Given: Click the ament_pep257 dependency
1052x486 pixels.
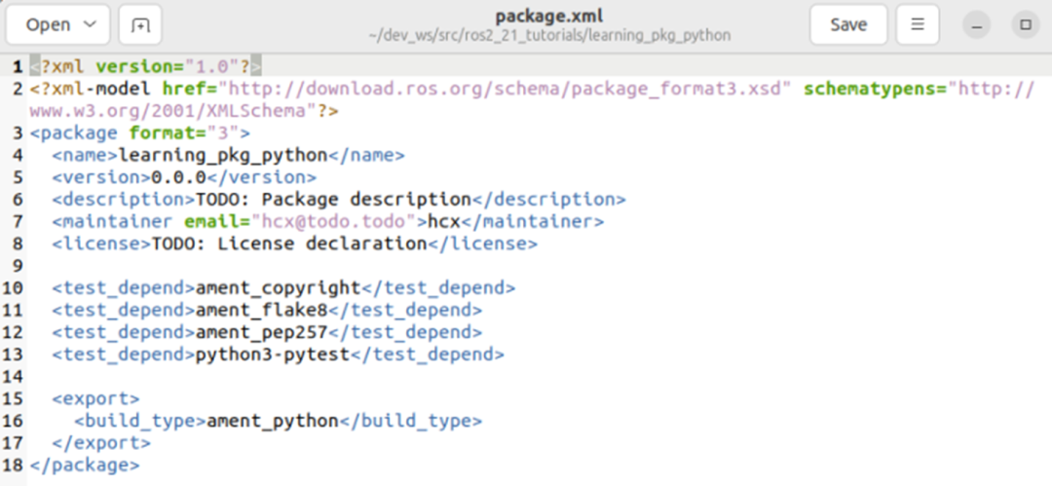Looking at the screenshot, I should coord(262,332).
